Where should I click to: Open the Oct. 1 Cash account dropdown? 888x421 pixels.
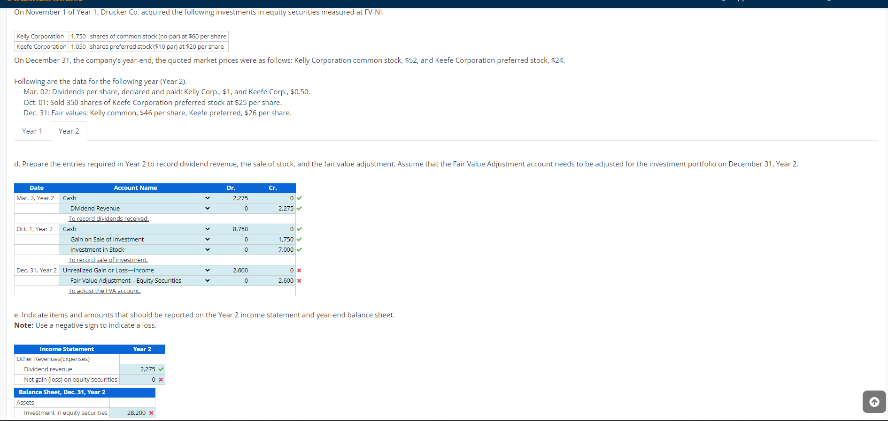(136, 229)
